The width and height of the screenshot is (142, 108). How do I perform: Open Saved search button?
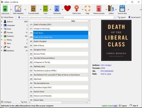(x=134, y=17)
